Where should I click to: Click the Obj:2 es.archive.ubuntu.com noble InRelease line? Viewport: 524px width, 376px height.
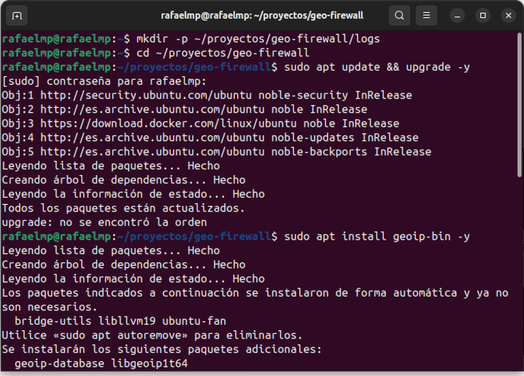tap(185, 109)
